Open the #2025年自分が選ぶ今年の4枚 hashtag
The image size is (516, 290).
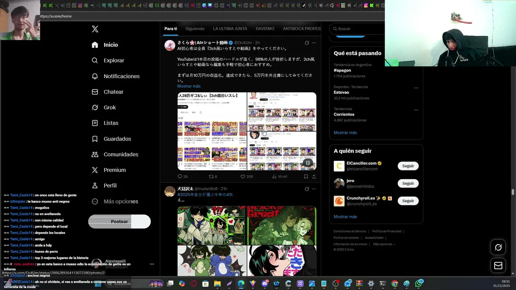click(x=205, y=195)
